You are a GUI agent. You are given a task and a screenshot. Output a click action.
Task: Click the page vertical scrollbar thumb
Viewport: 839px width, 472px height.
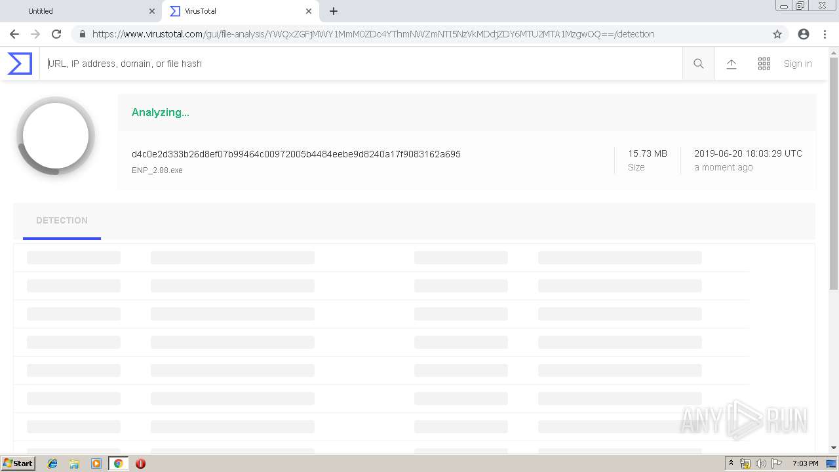(x=834, y=174)
